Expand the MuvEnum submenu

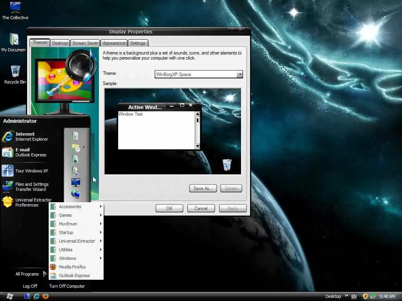(x=76, y=224)
